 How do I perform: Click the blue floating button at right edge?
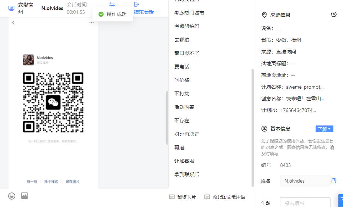(341, 200)
